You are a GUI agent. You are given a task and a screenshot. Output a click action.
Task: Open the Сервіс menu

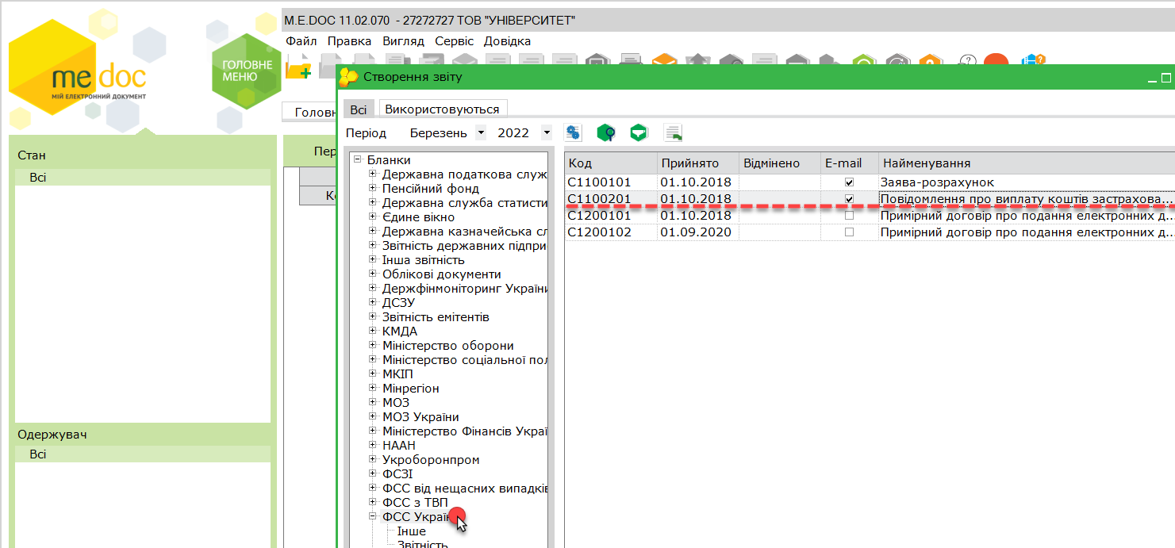pyautogui.click(x=455, y=41)
